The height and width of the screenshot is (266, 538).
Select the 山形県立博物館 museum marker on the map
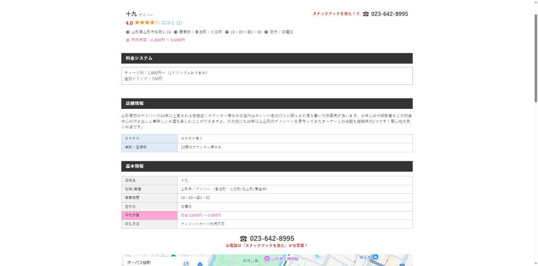(x=267, y=260)
